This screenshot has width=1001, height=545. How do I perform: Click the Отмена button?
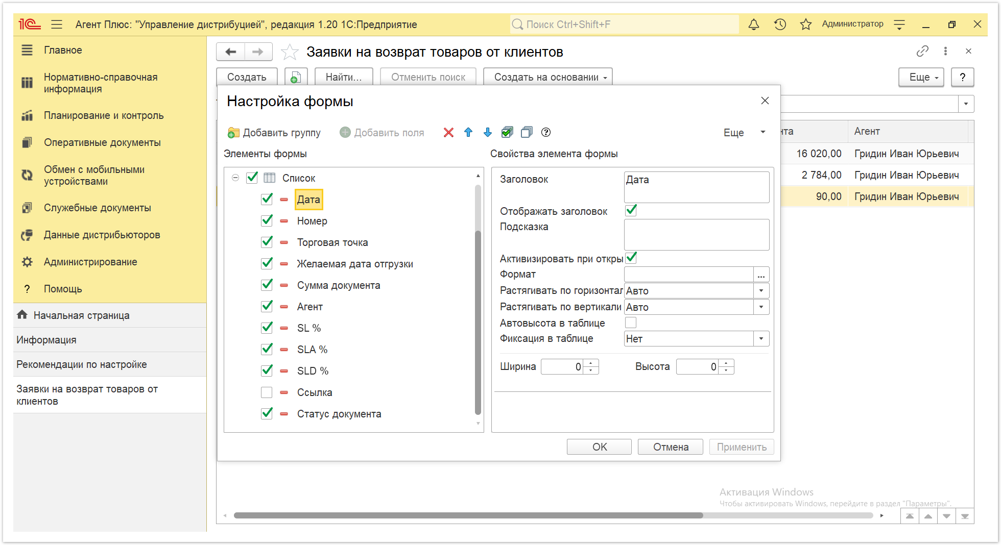pyautogui.click(x=671, y=447)
